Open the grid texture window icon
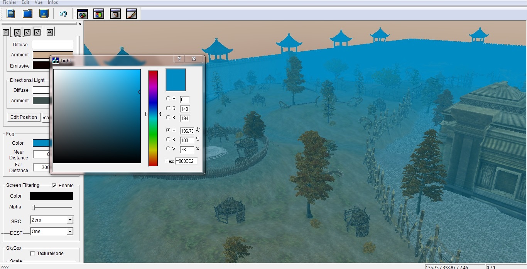This screenshot has width=527, height=269. pos(115,14)
